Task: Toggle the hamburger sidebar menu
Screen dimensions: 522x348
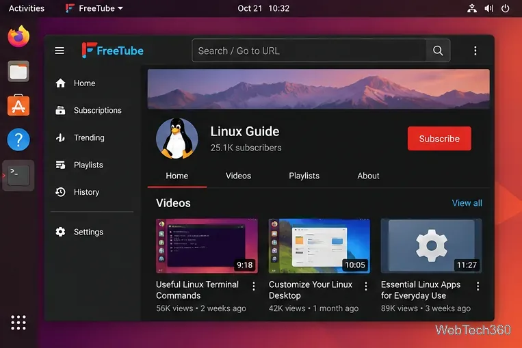Action: pyautogui.click(x=60, y=51)
